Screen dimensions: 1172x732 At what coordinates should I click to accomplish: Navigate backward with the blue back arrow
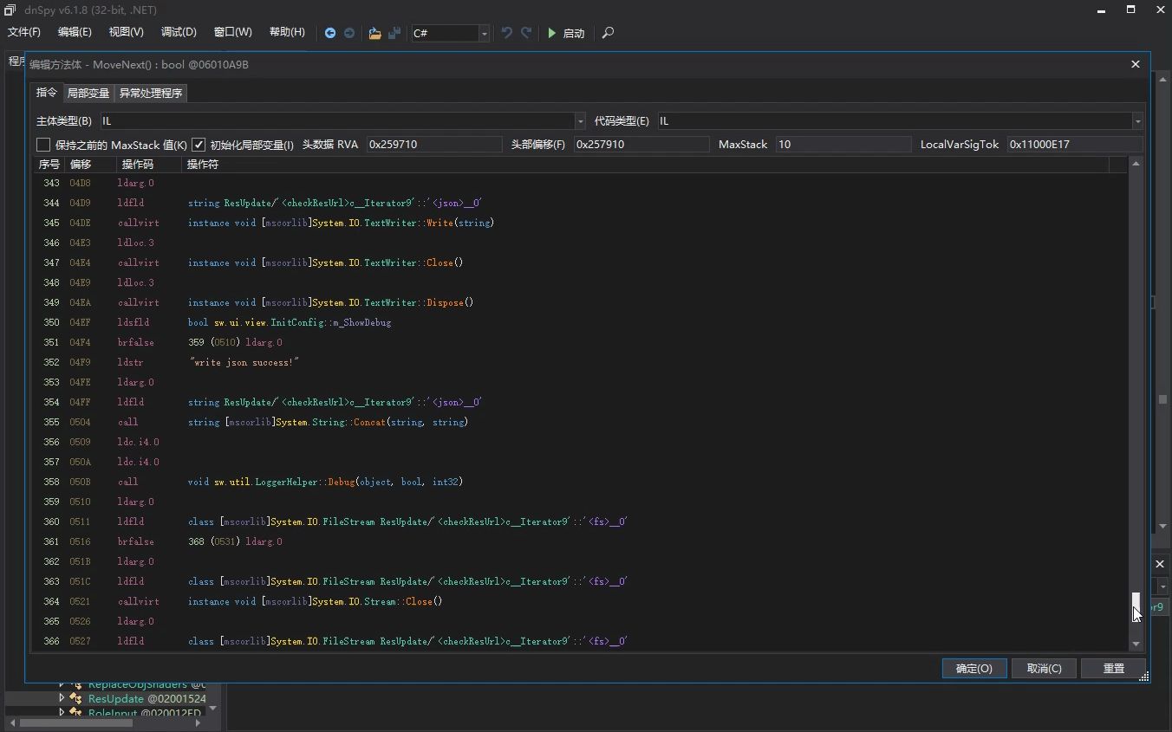click(x=330, y=33)
